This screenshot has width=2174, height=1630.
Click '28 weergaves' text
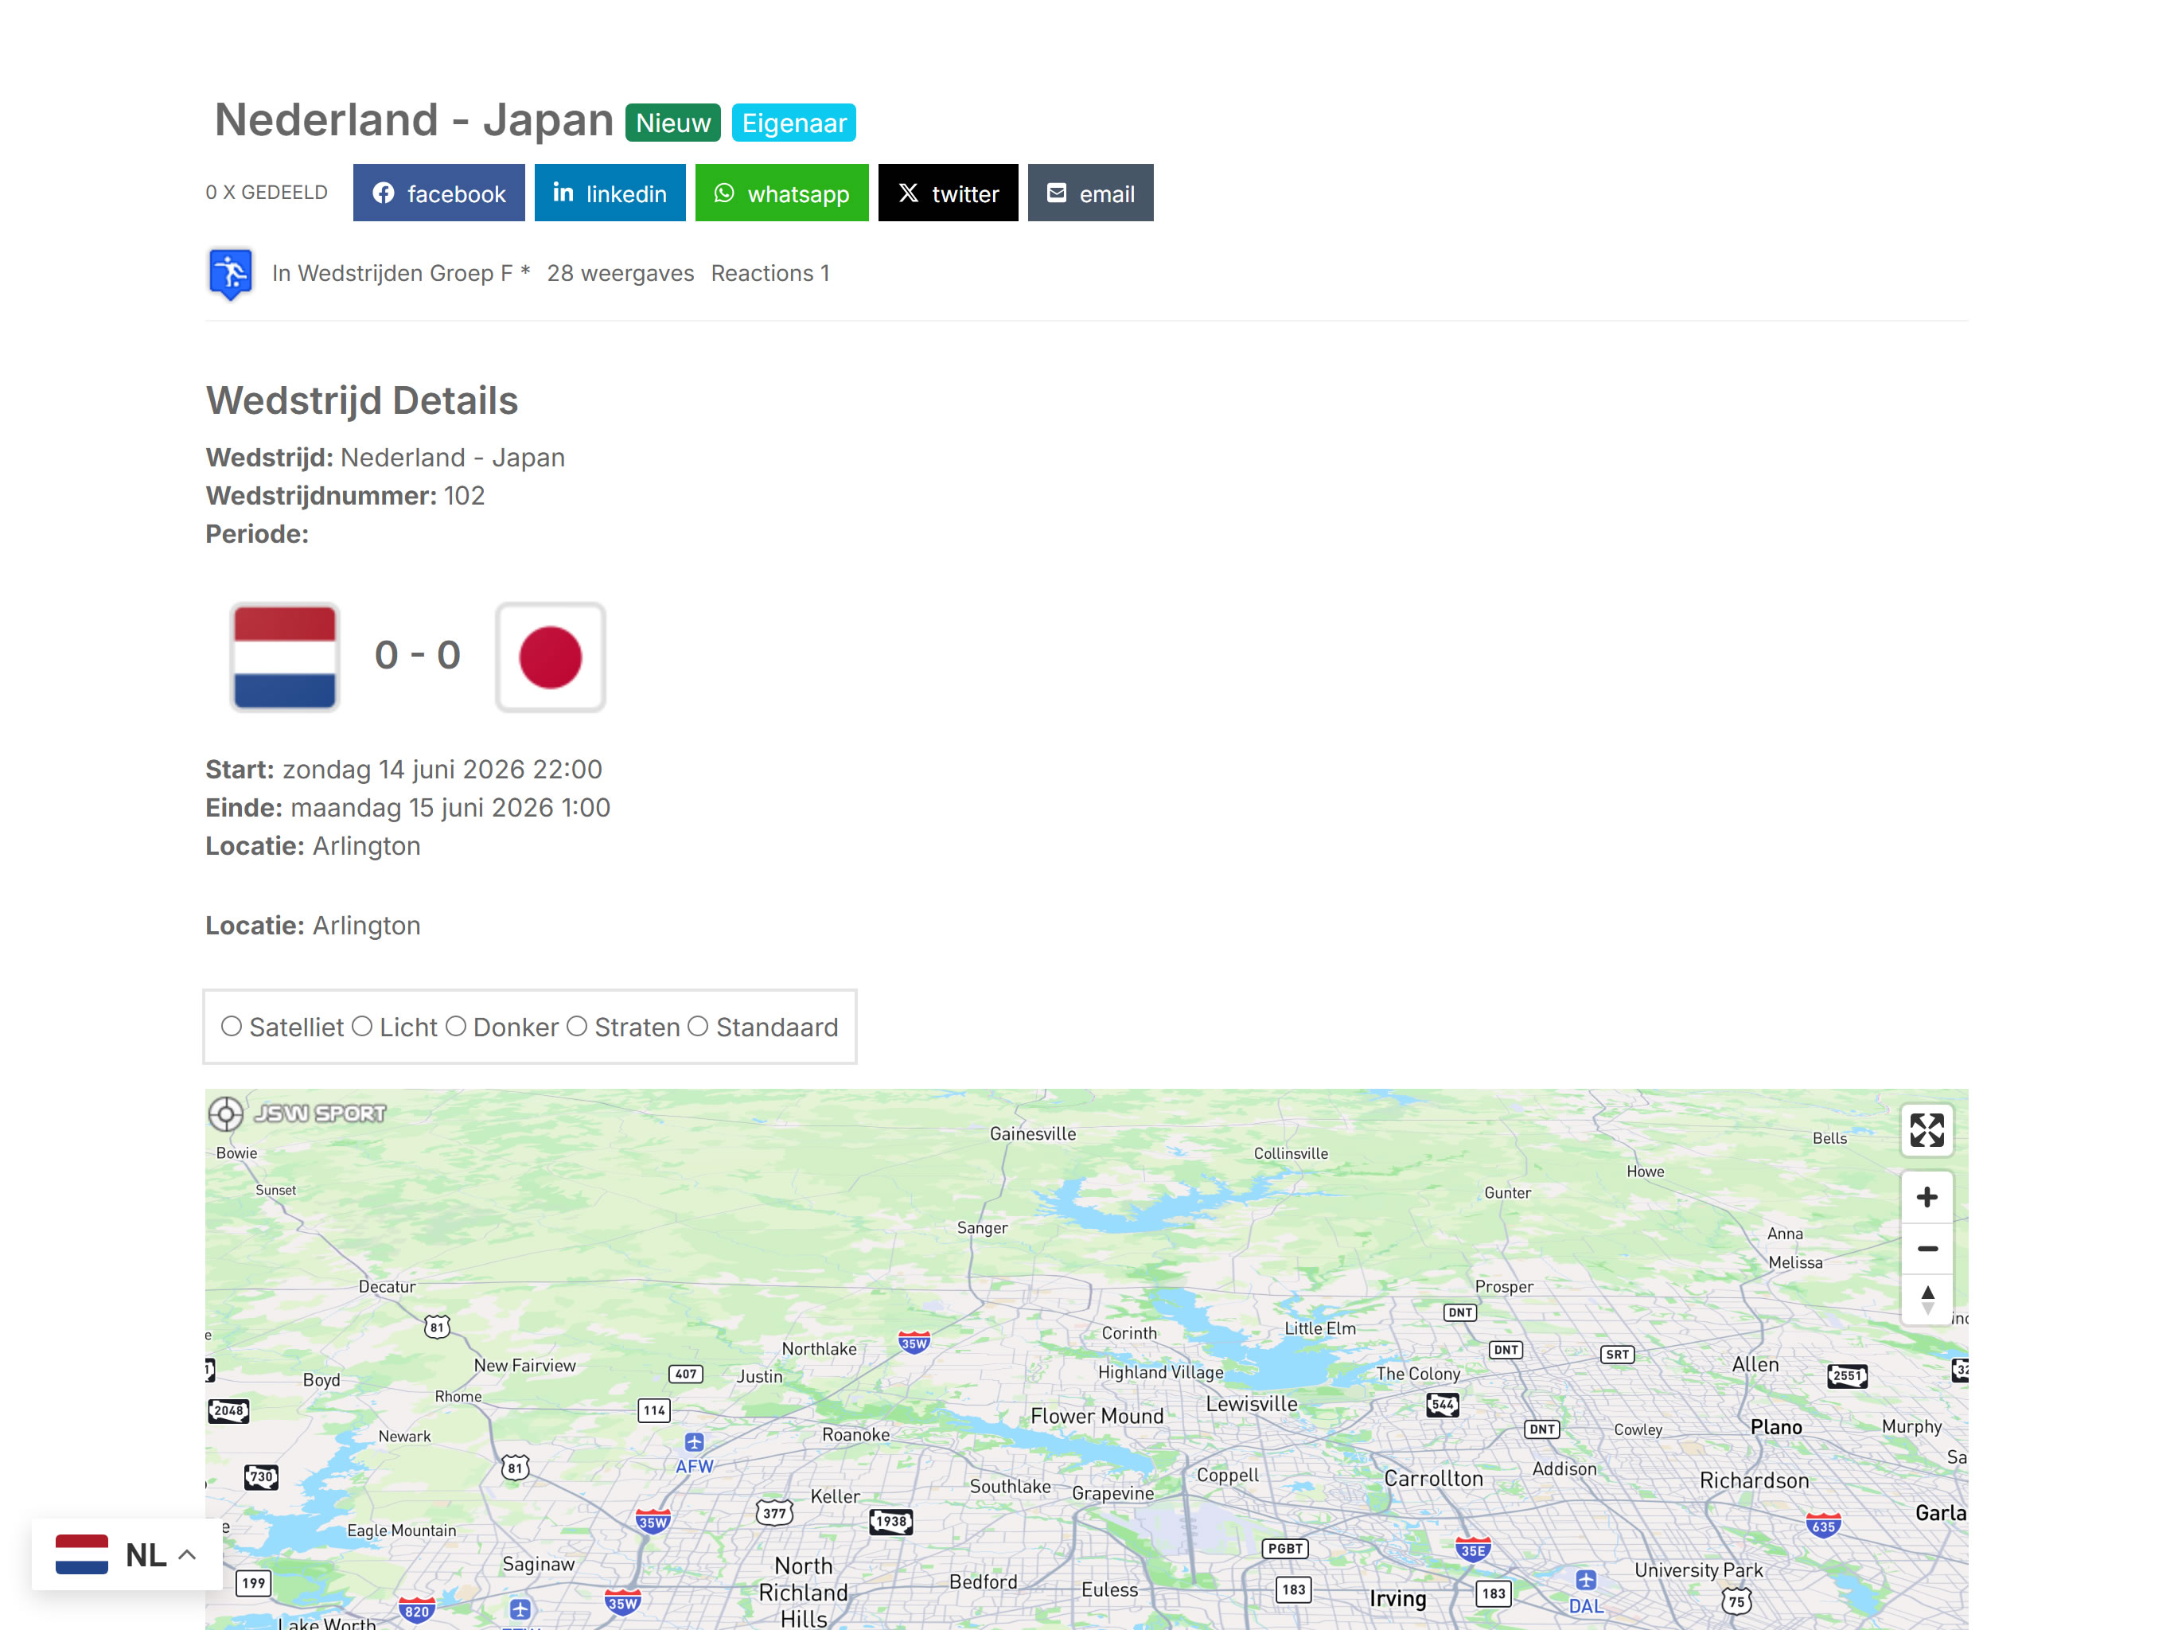(620, 273)
